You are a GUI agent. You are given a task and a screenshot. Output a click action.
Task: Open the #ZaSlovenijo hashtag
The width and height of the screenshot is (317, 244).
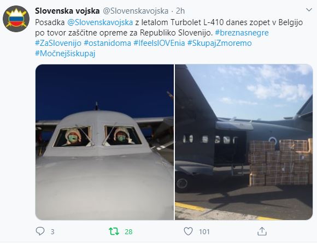pos(58,43)
